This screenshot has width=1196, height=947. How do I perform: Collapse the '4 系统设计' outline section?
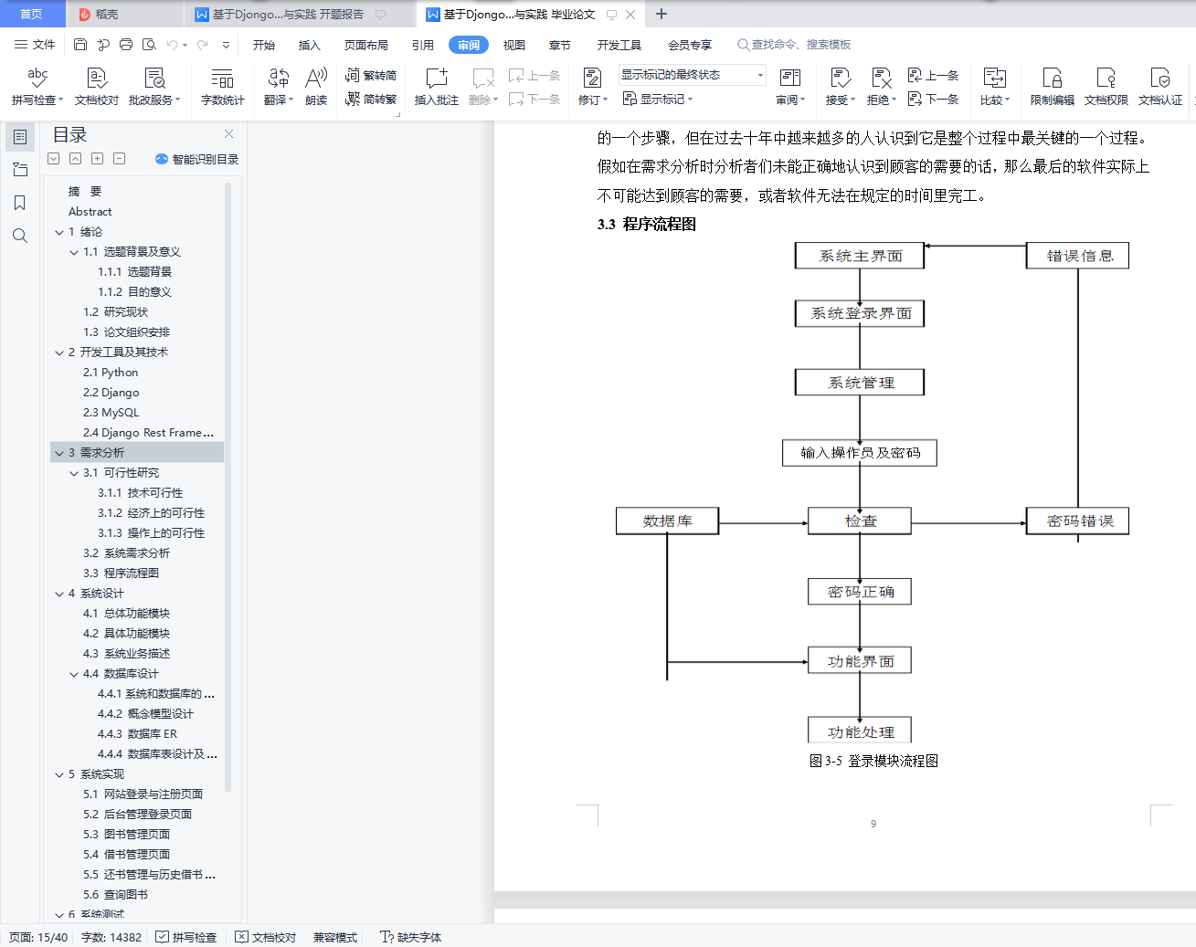[x=59, y=594]
